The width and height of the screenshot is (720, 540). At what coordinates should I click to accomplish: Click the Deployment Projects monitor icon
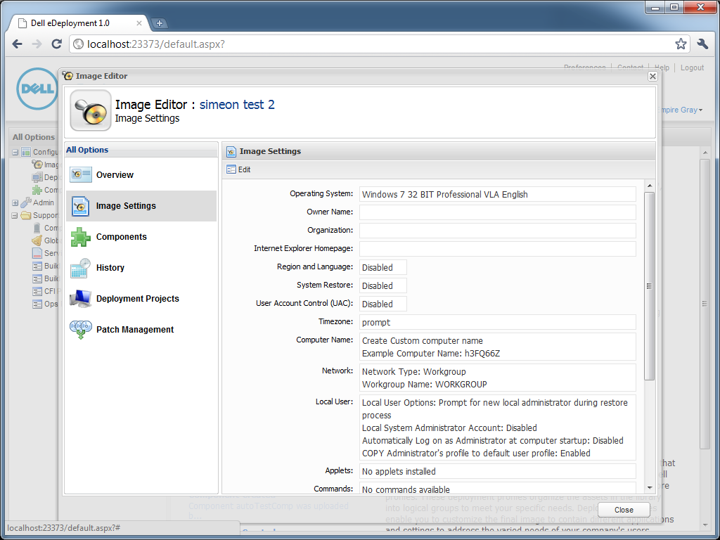pyautogui.click(x=80, y=298)
